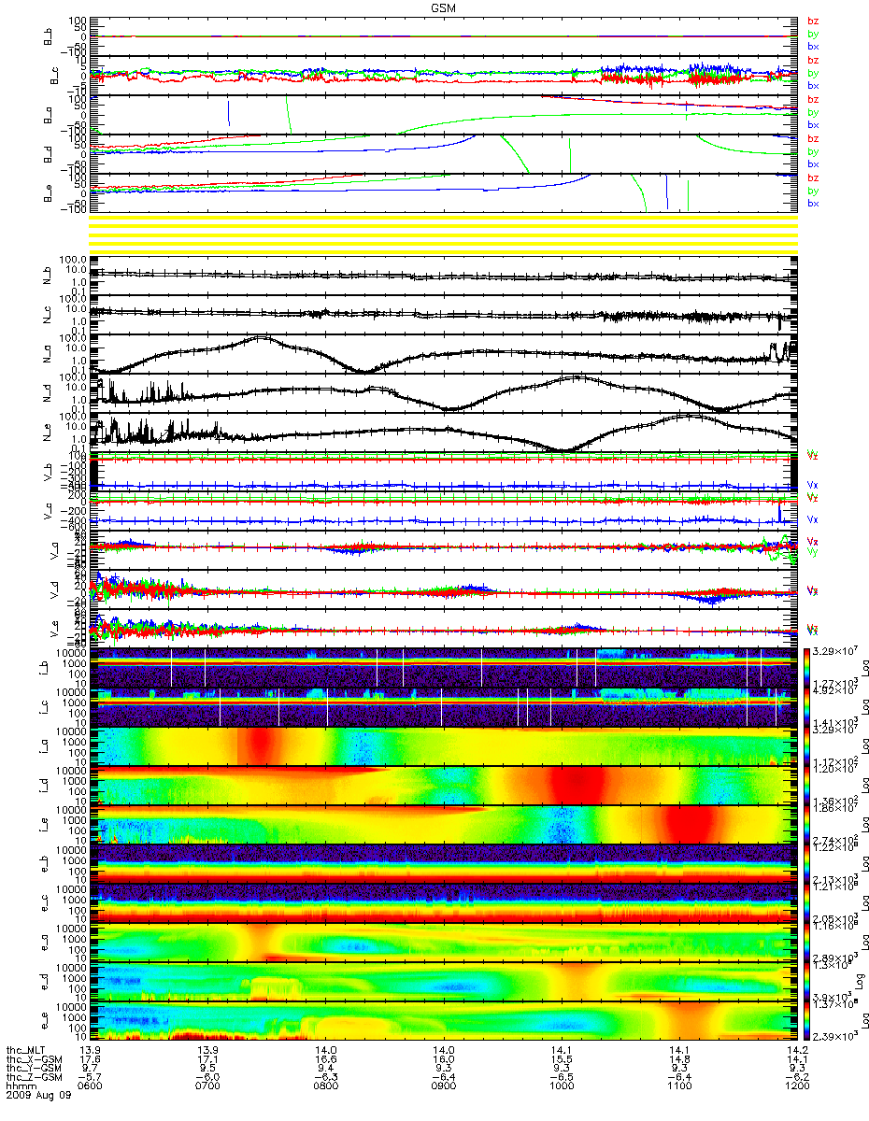This screenshot has width=869, height=1121.
Task: Click the Vy legend of the V_a panel
Action: coord(813,551)
